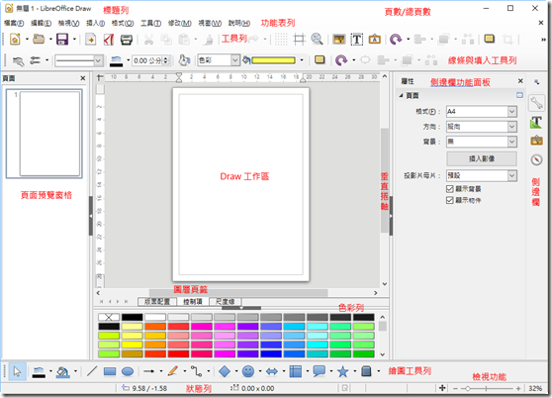Click the Zoom and pan magnifier icon
The width and height of the screenshot is (552, 398).
[317, 39]
